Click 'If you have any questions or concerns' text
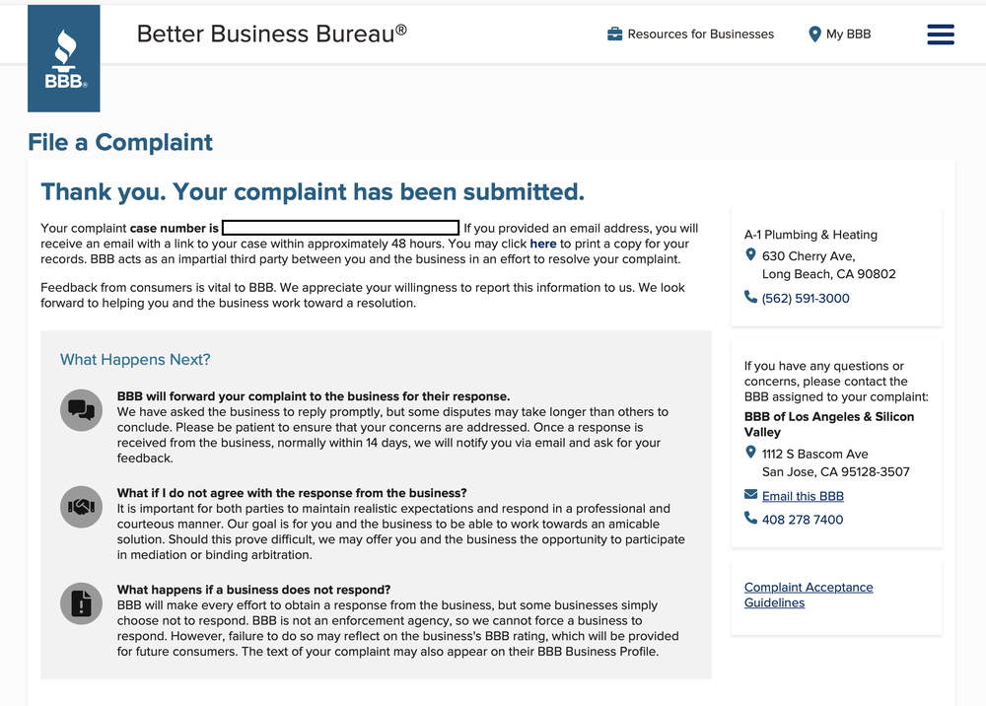 click(836, 382)
